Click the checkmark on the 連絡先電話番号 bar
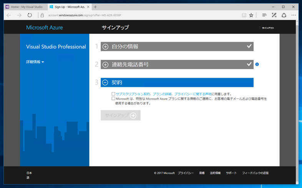The image size is (302, 188). pos(249,64)
